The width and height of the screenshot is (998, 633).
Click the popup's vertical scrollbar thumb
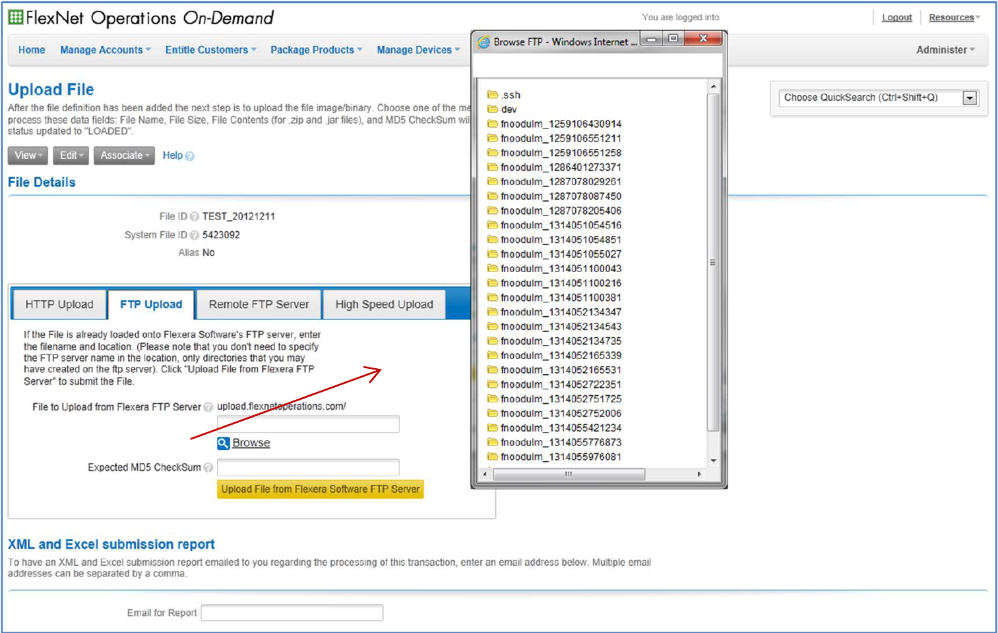pyautogui.click(x=712, y=262)
